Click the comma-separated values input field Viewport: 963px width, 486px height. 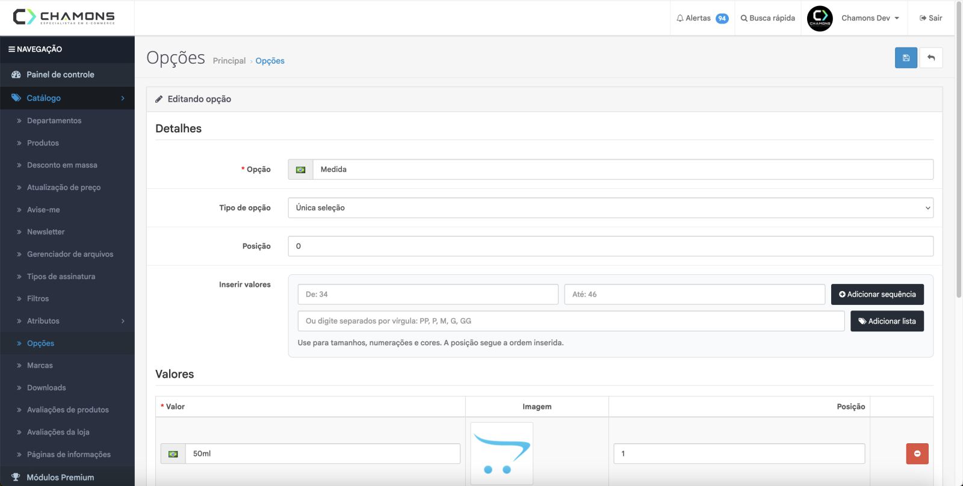pos(571,321)
